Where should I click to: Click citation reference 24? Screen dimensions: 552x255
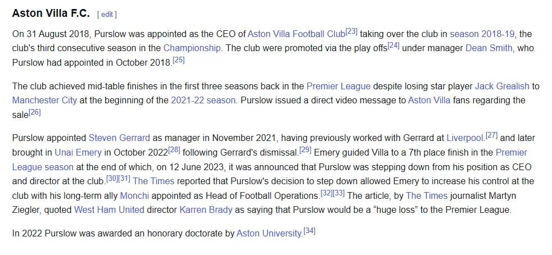coord(393,45)
